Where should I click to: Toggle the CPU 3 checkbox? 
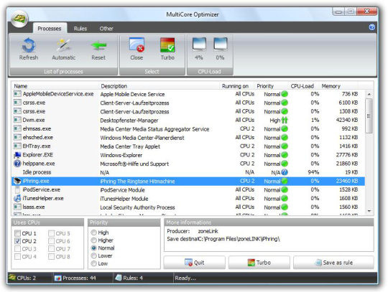[17, 249]
